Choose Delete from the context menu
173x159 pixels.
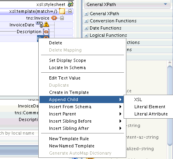click(x=55, y=43)
